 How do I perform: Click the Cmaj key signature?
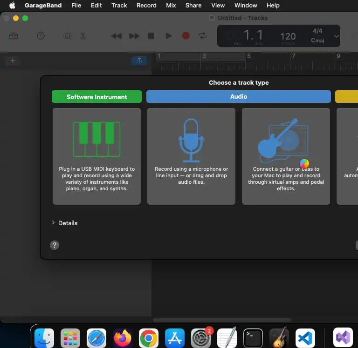point(317,40)
